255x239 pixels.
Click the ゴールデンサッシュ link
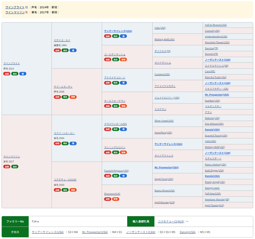click(x=115, y=54)
